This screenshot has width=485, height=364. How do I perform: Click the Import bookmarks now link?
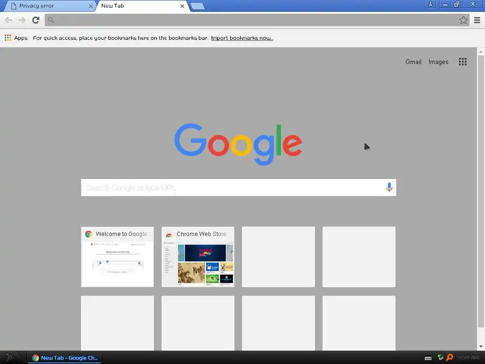pos(242,38)
